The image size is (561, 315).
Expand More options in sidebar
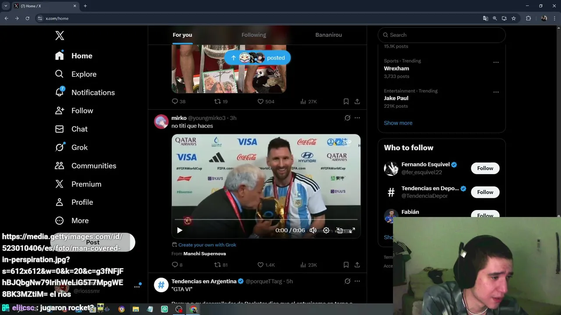click(71, 220)
